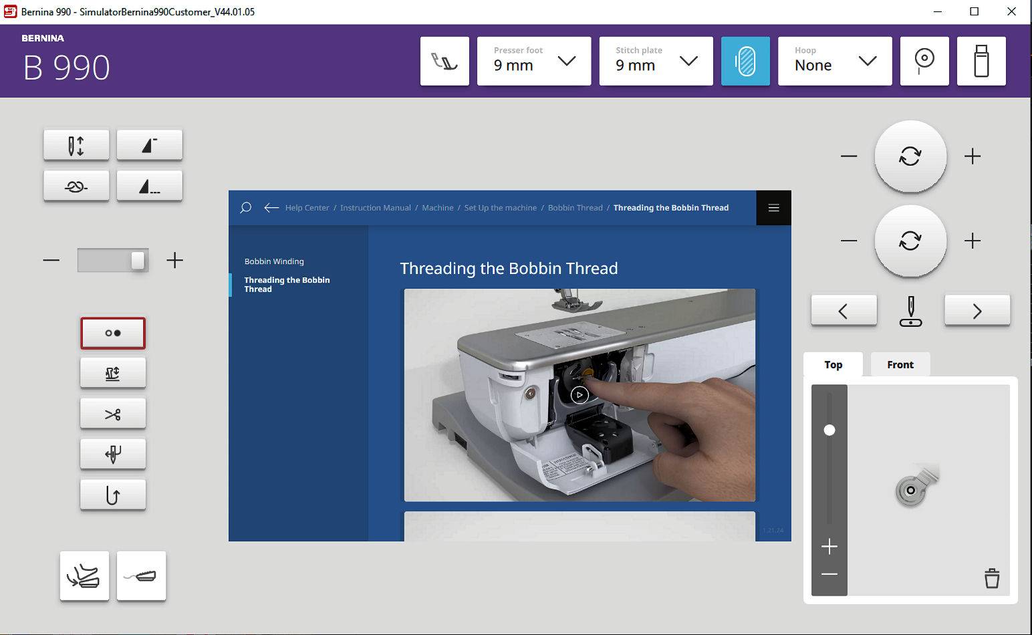The height and width of the screenshot is (635, 1032).
Task: Go to Machine breadcrumb
Action: click(437, 208)
